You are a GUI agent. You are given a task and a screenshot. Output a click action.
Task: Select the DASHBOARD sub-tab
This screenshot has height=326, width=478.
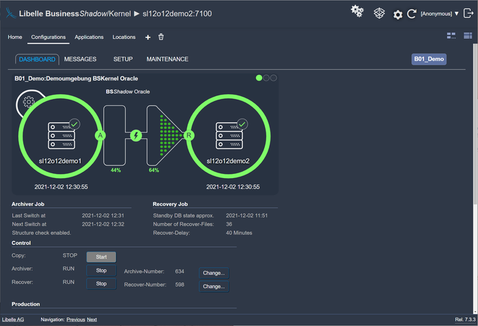pyautogui.click(x=37, y=59)
